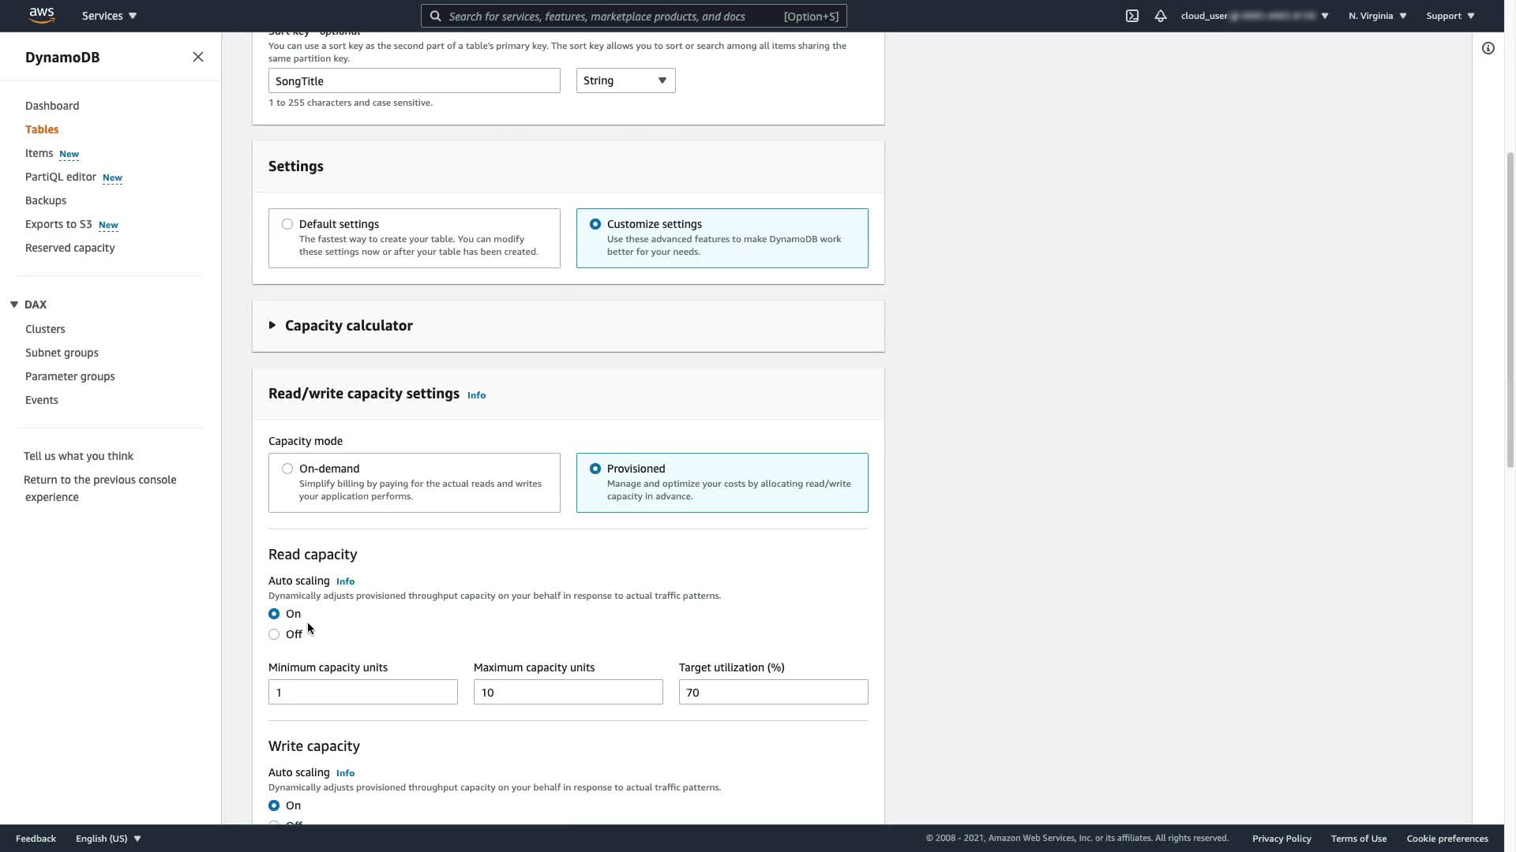1516x852 pixels.
Task: Click Info link beside Read/write capacity settings
Action: 476,395
